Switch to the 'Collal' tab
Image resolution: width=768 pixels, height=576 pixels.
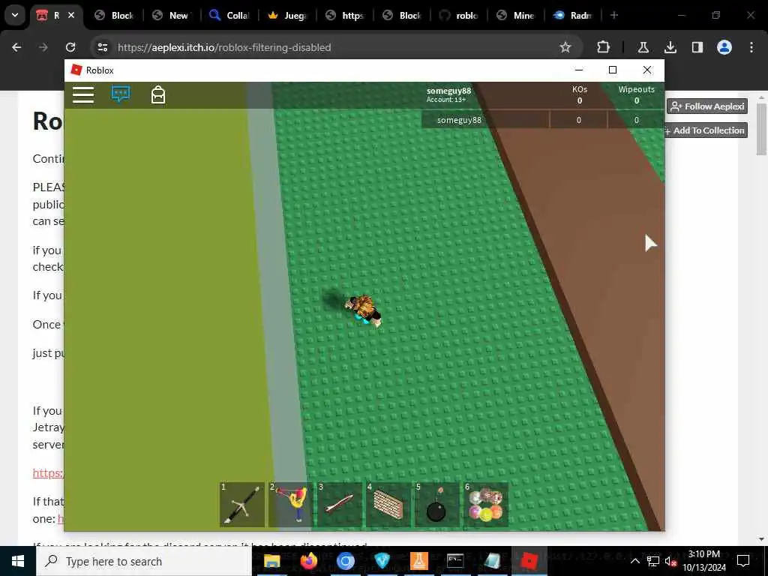pyautogui.click(x=229, y=15)
